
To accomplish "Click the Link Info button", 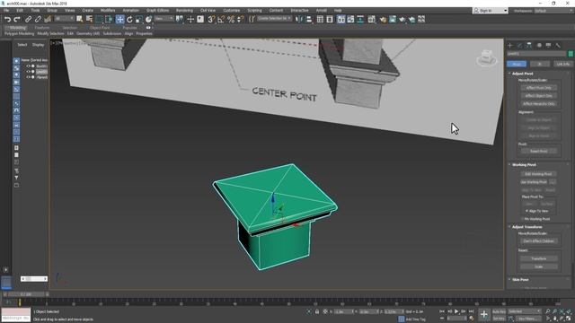I will 563,64.
